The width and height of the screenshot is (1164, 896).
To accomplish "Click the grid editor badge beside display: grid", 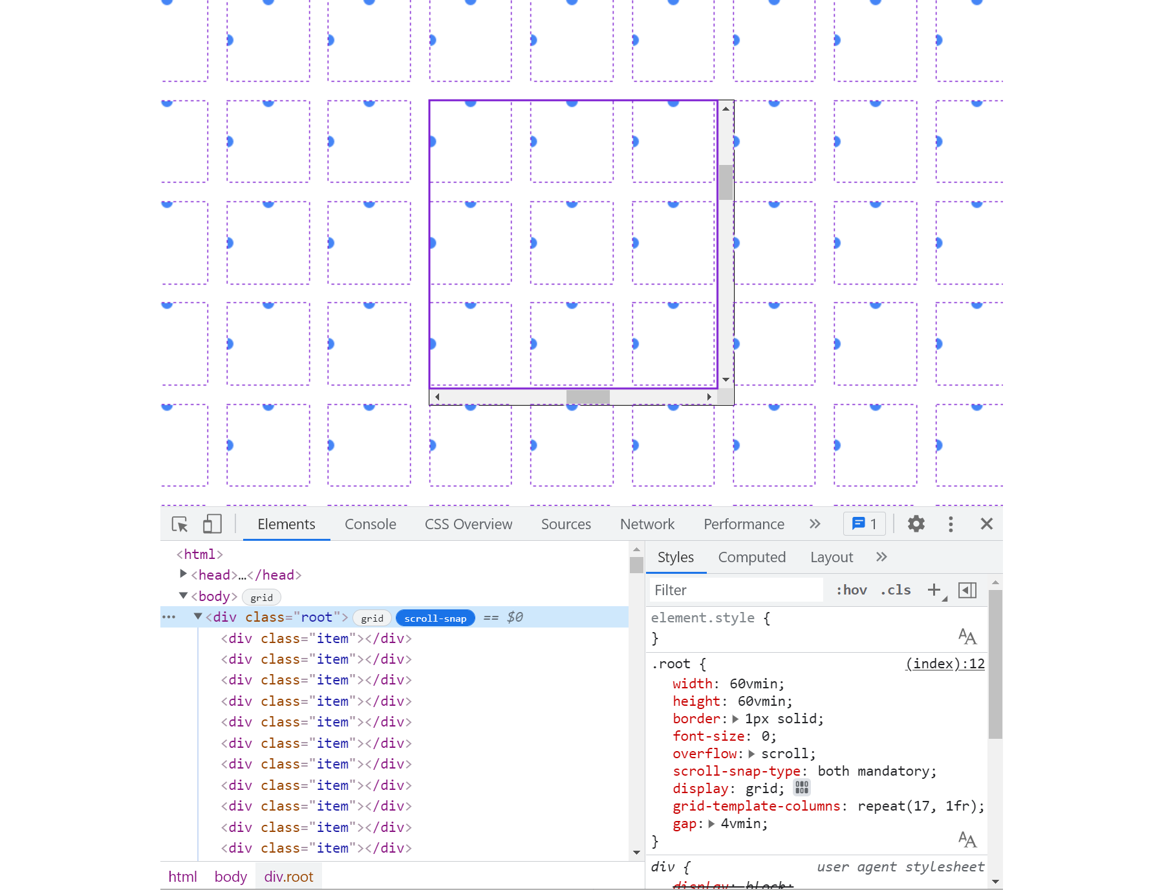I will click(801, 788).
